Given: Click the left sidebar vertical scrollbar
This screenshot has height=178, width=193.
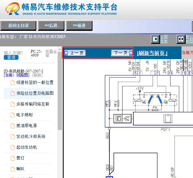Looking at the screenshot, I should [60, 91].
